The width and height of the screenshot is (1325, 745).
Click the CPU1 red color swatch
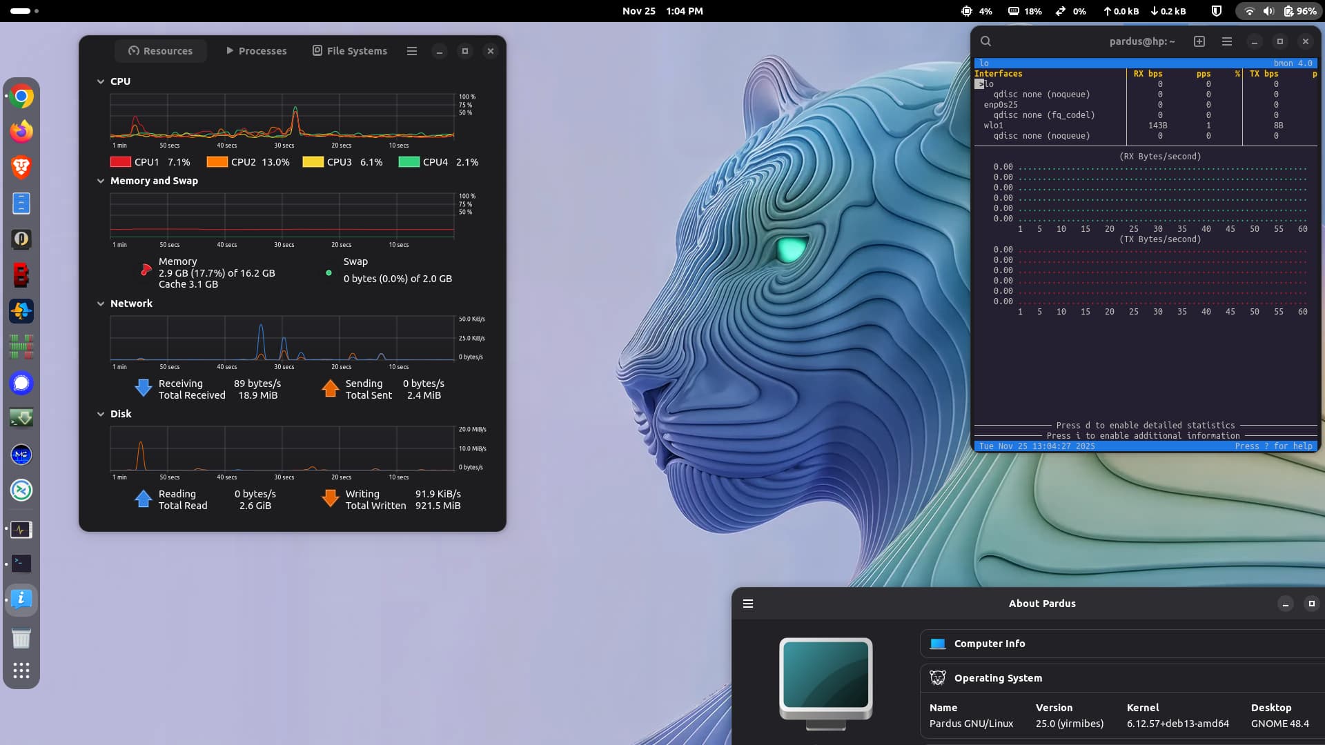121,162
